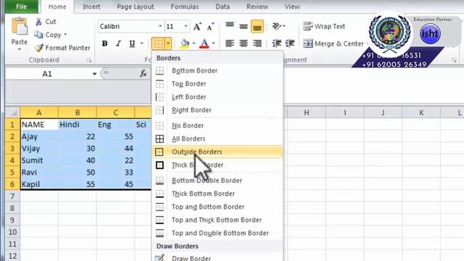Choose Top and Bottom Border option

tap(217, 207)
